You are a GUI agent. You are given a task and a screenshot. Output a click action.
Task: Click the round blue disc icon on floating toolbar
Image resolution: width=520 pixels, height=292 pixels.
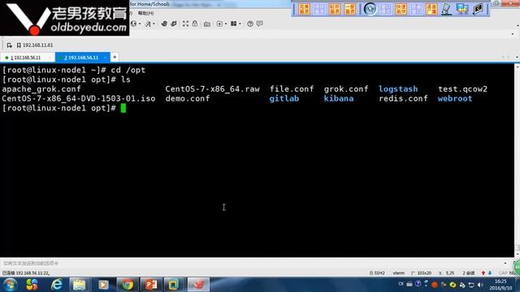(x=370, y=9)
